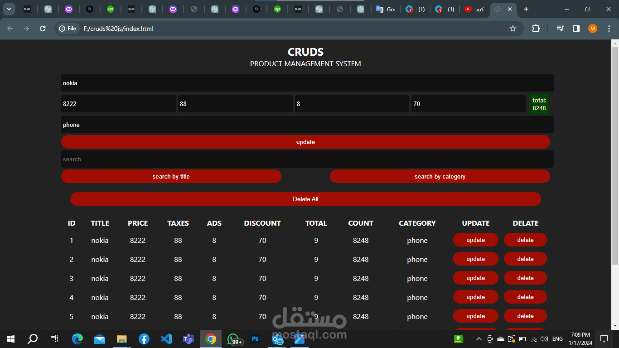This screenshot has height=348, width=619.
Task: Show hidden system tray icons
Action: click(479, 339)
